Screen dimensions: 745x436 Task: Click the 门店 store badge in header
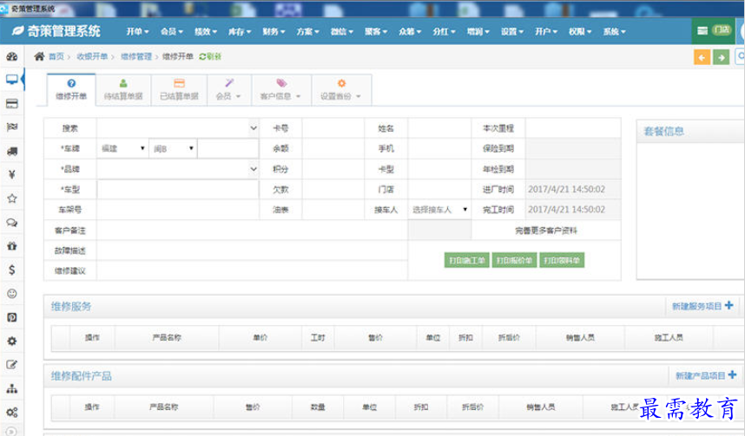click(722, 29)
